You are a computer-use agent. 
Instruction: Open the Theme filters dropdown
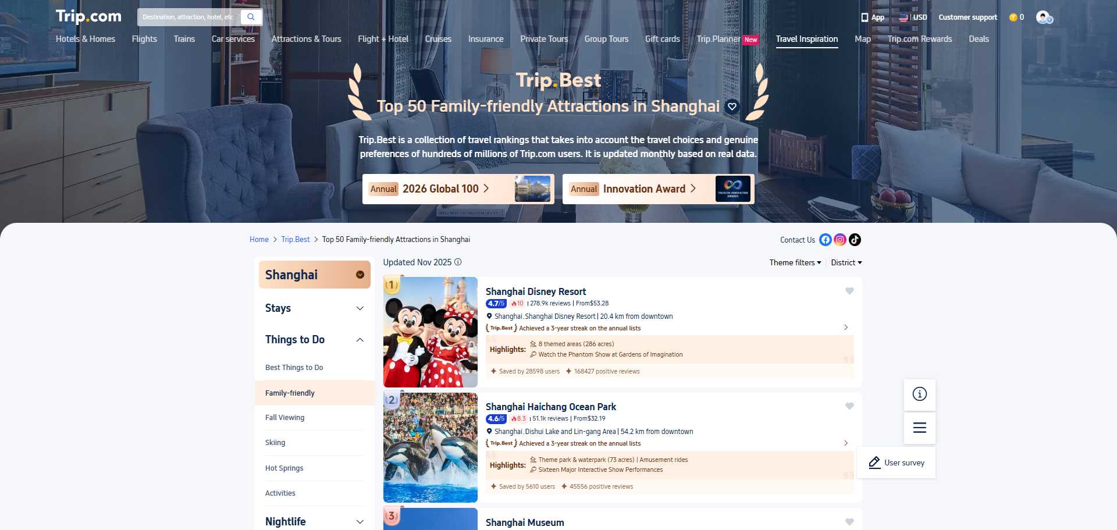[x=795, y=262]
